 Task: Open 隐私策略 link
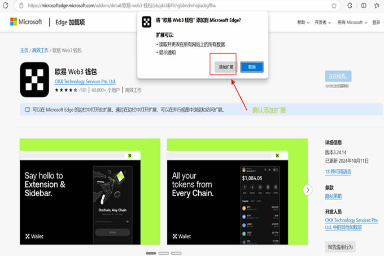tap(333, 196)
